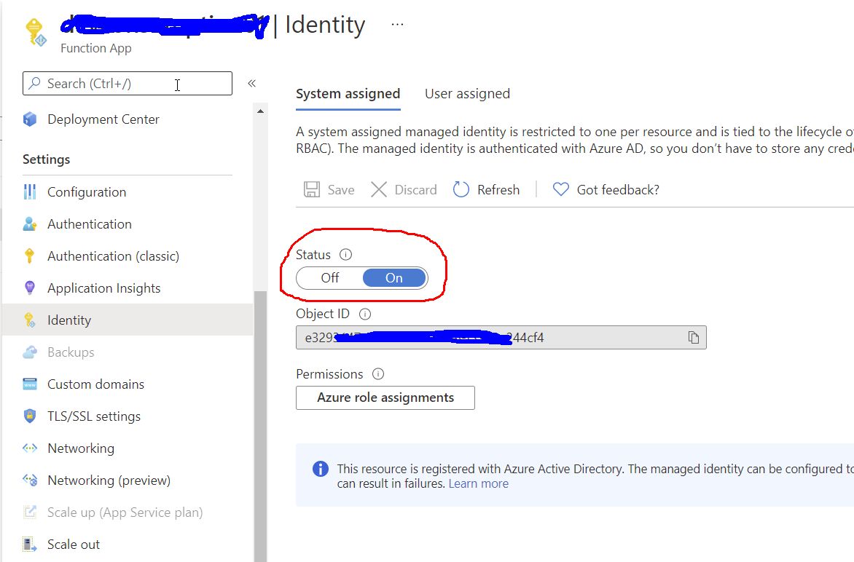Click the Save button
The height and width of the screenshot is (562, 854).
tap(329, 189)
